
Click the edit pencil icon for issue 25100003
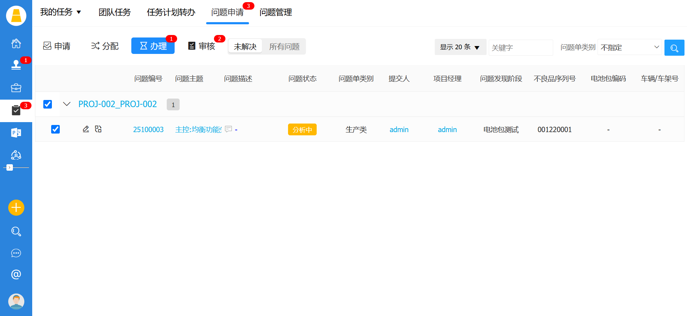coord(86,129)
